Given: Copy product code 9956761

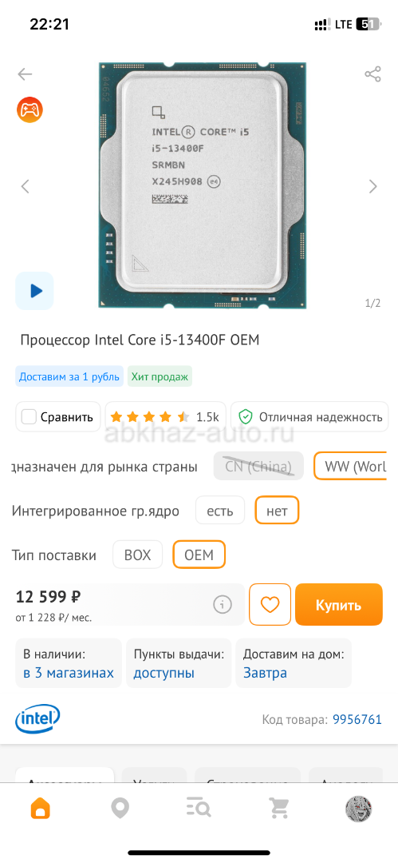Looking at the screenshot, I should (357, 719).
